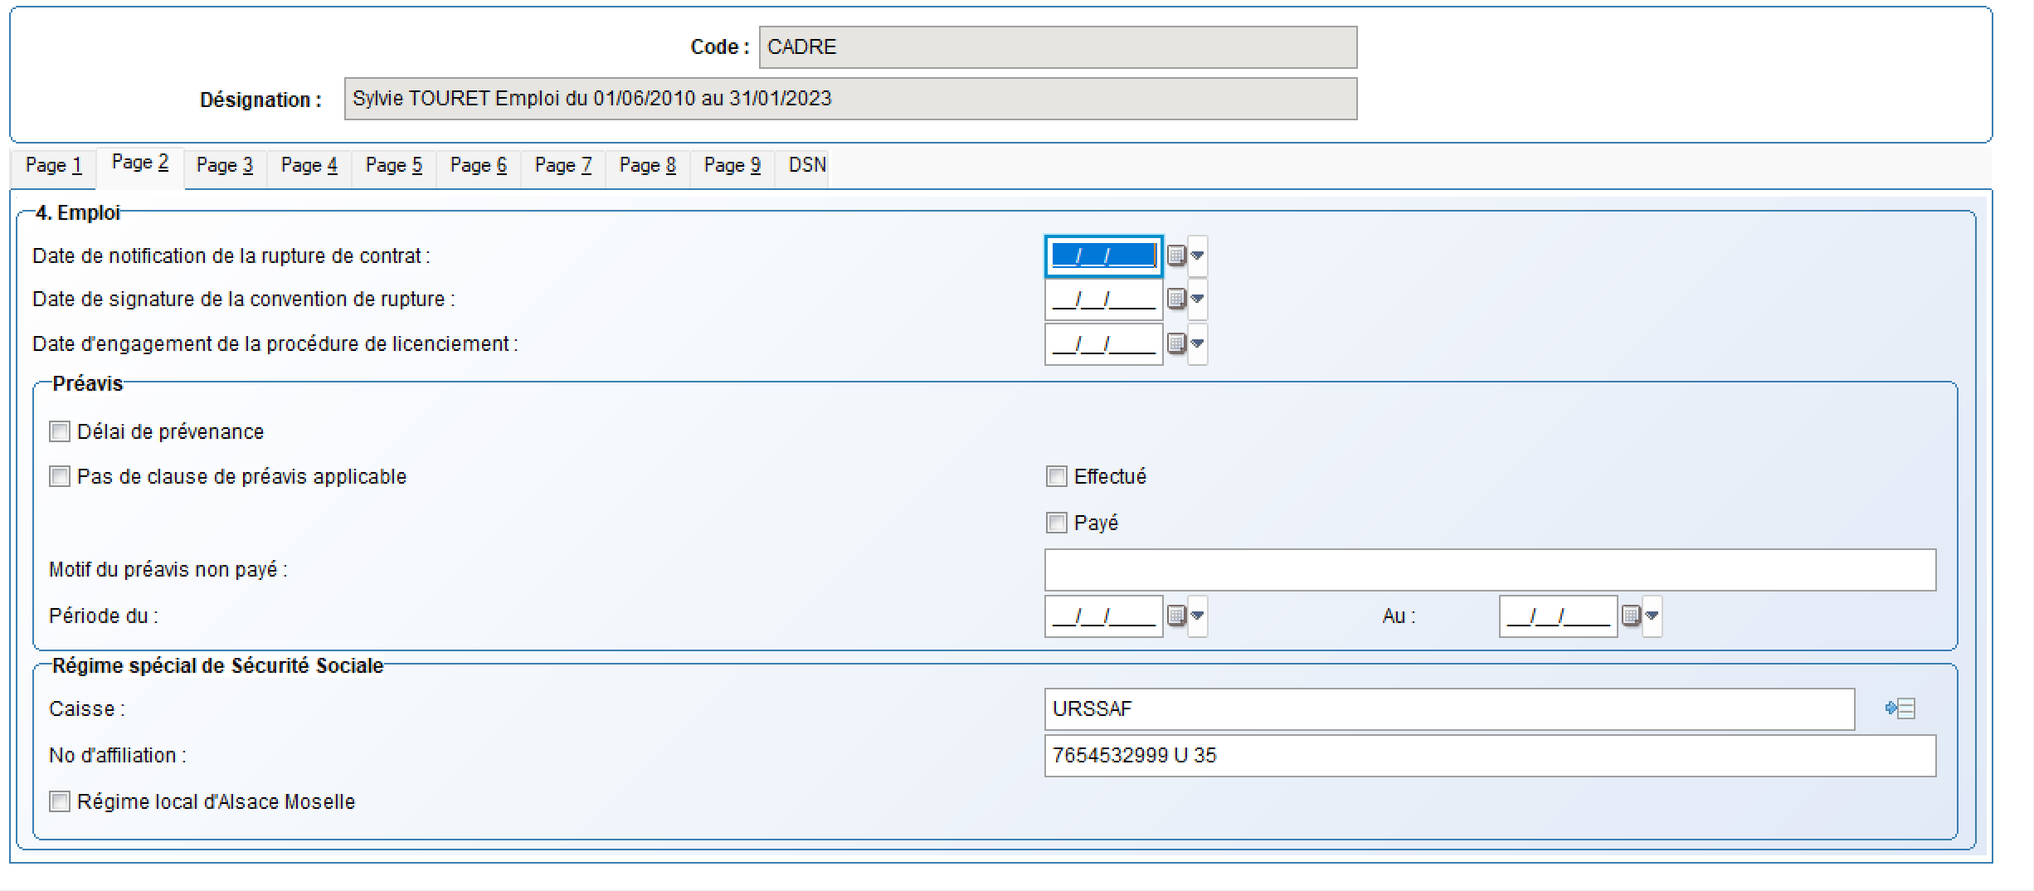The image size is (2034, 891).
Task: Focus procédure de licenciement date input
Action: [x=1103, y=343]
